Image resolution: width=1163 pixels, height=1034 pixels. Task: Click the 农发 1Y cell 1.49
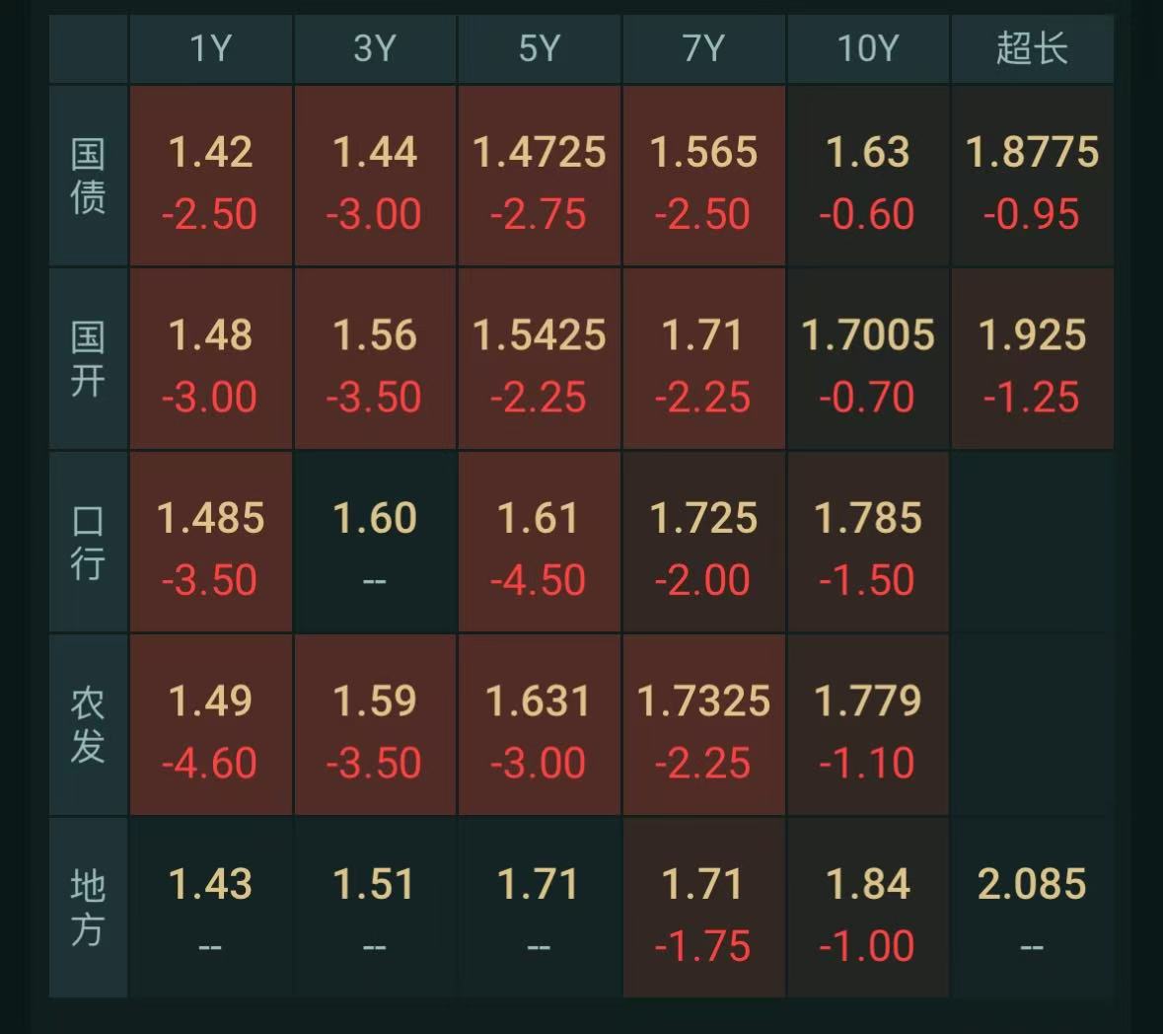click(211, 725)
